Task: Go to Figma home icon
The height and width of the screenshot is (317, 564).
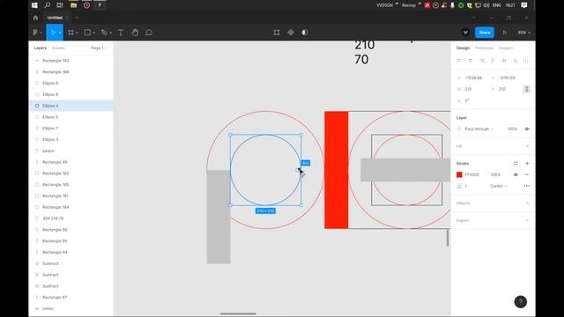Action: point(35,18)
